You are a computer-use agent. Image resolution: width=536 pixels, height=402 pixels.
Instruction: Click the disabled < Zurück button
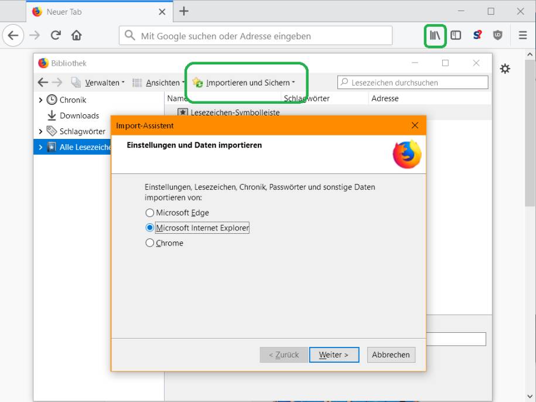(284, 355)
